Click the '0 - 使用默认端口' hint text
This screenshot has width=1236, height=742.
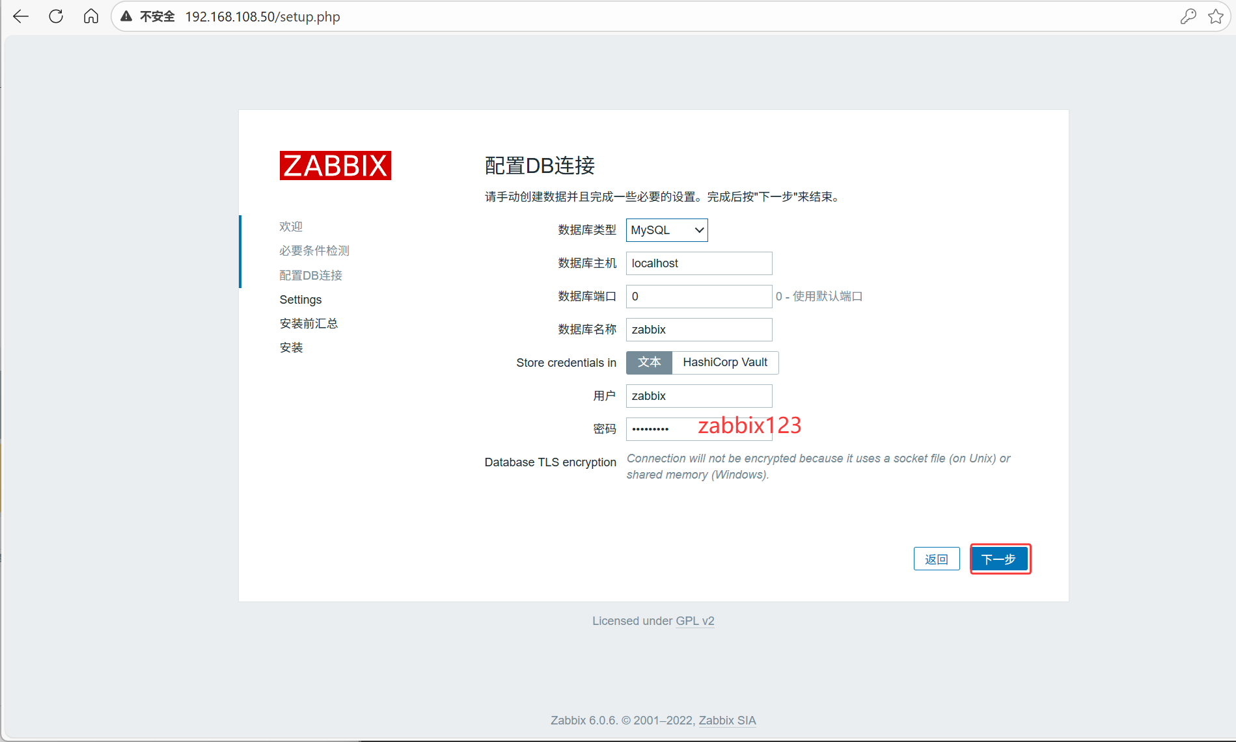819,297
